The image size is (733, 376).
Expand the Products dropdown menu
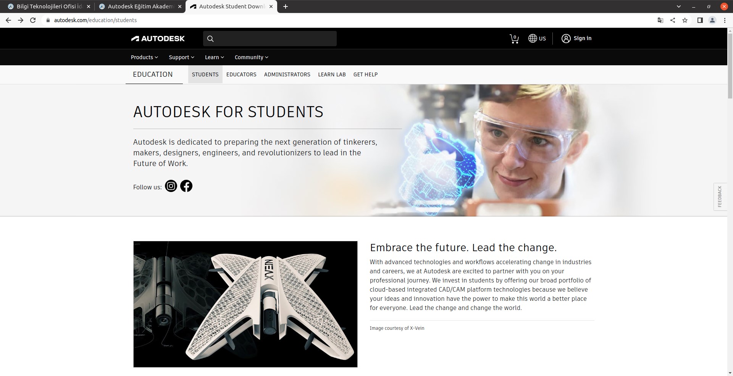[x=144, y=57]
